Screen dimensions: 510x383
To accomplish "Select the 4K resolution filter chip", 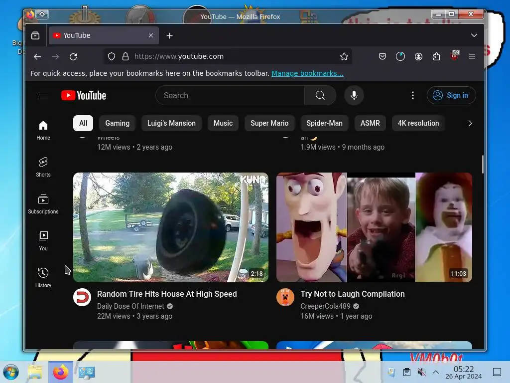I will coord(418,123).
